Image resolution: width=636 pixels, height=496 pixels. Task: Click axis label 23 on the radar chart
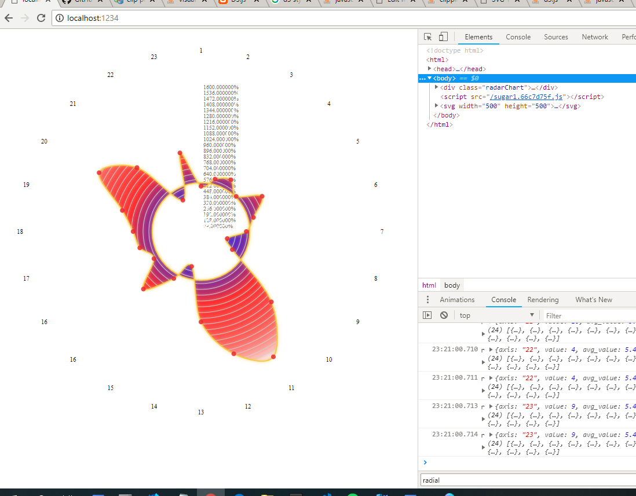coord(153,57)
